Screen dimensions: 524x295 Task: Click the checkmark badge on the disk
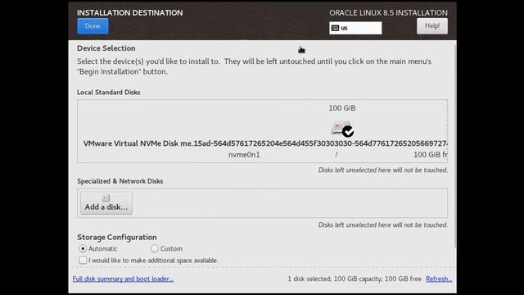click(348, 132)
